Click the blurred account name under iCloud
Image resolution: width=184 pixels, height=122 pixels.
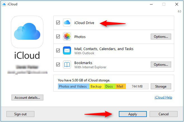pos(27,67)
